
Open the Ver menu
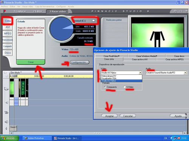tap(19, 6)
